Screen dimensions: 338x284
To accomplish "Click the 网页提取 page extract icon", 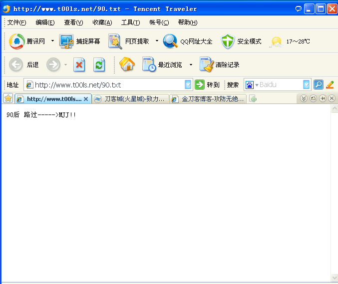I will [x=115, y=41].
